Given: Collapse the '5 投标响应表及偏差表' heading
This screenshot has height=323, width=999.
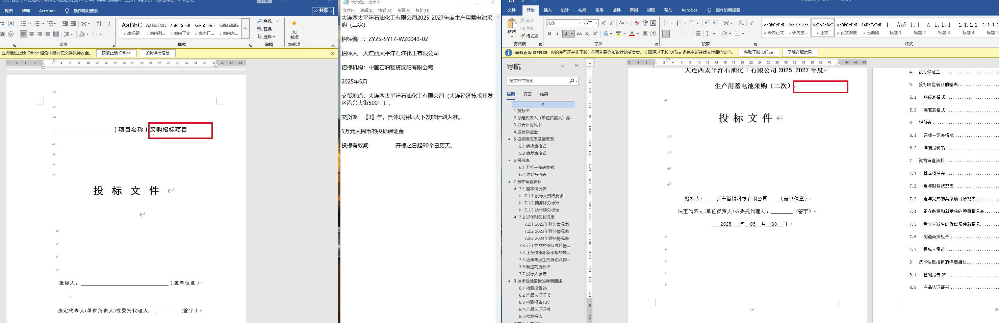Looking at the screenshot, I should (510, 139).
